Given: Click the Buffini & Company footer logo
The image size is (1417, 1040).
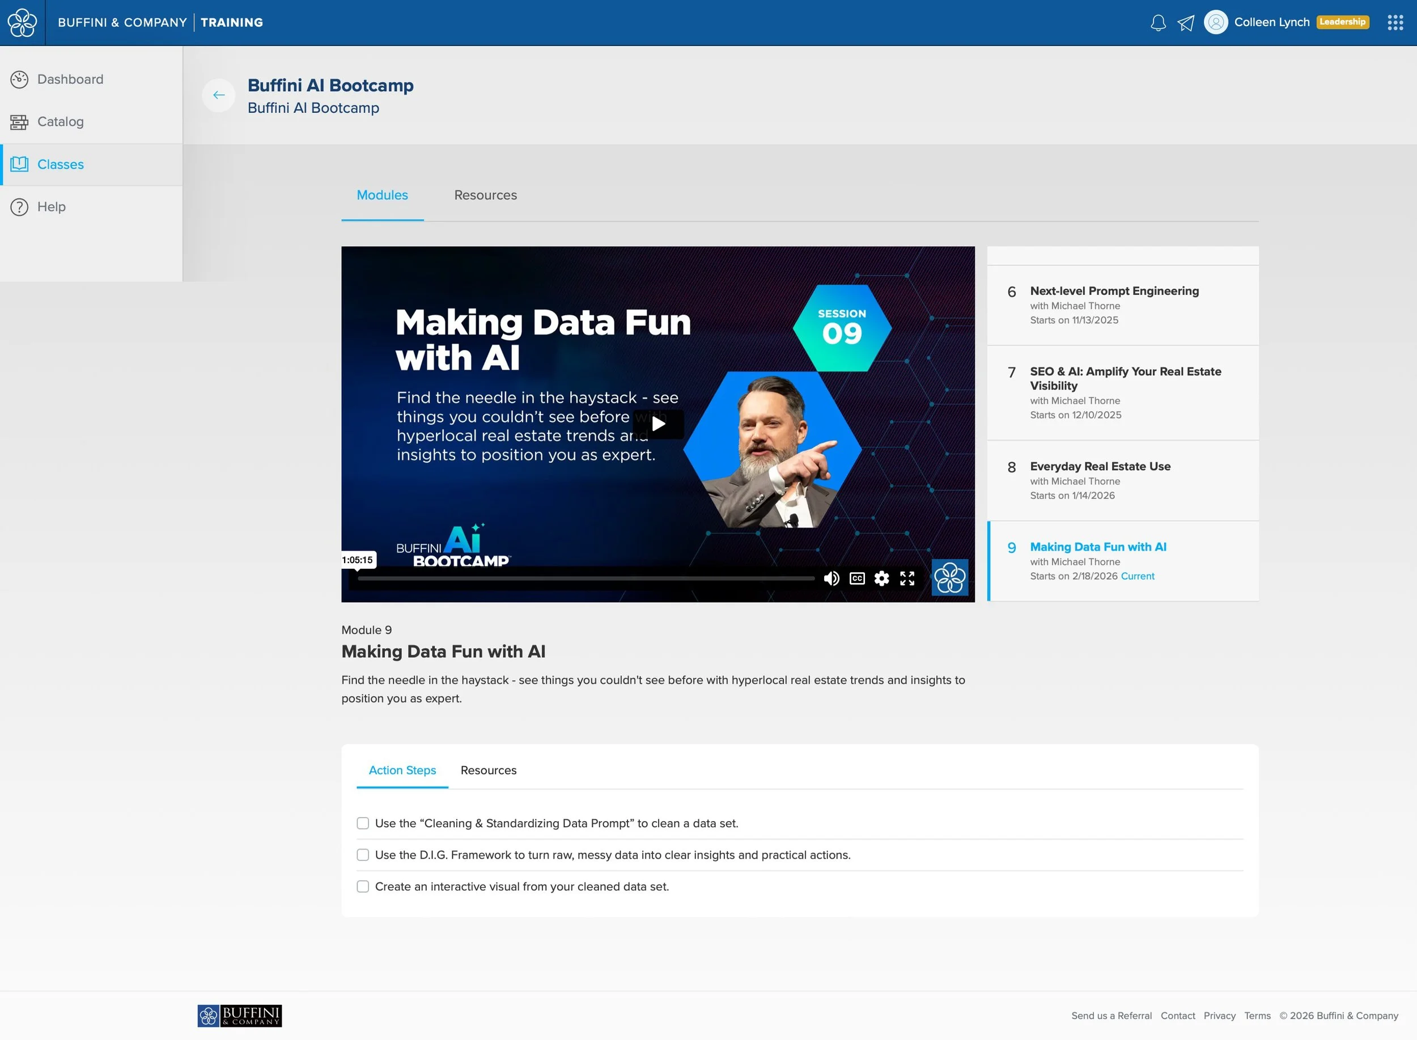Looking at the screenshot, I should pos(240,1016).
